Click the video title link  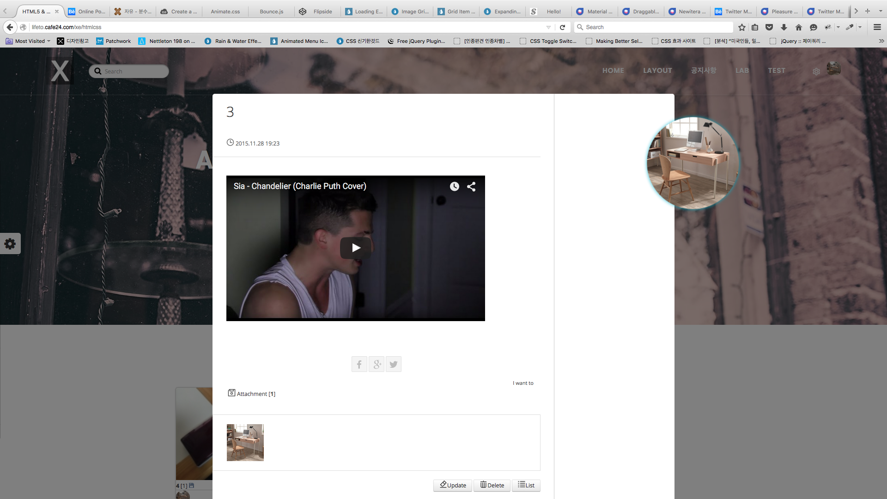[x=300, y=186]
